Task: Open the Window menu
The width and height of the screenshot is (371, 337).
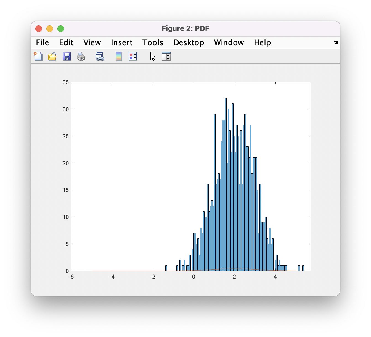Action: 229,42
